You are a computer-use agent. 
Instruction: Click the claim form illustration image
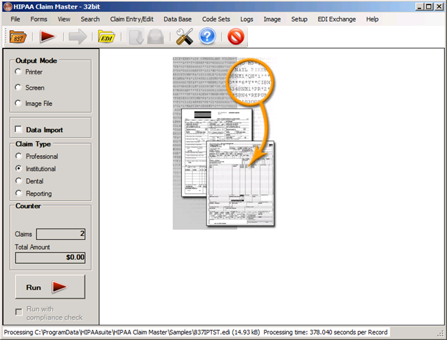224,142
